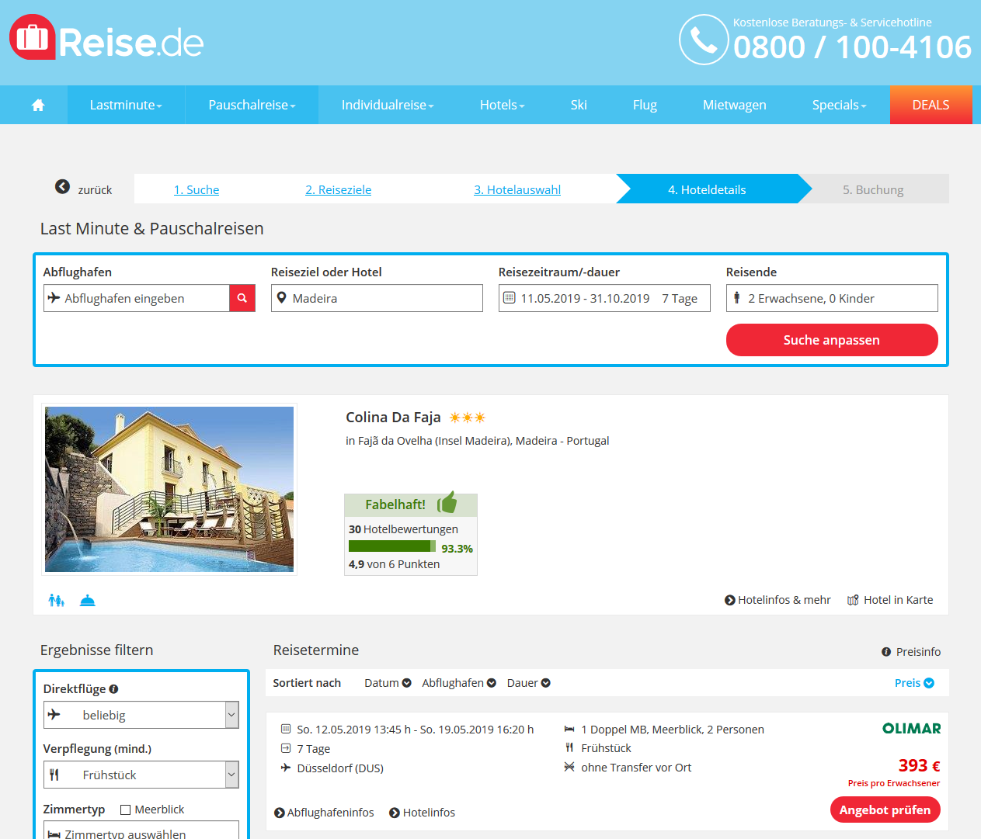Screen dimensions: 981x839
Task: Click the arrow icon beside Hotelinfos & mehr
Action: (x=730, y=600)
